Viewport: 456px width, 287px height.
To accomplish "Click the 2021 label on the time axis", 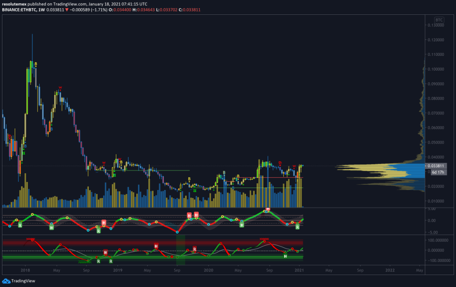I will [299, 270].
